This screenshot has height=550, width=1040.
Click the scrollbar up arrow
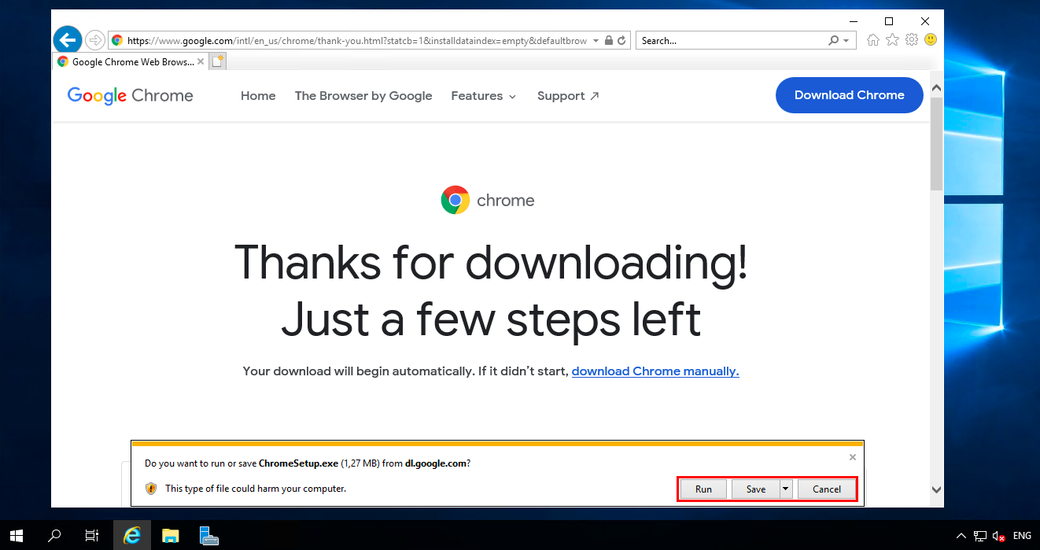[x=936, y=87]
